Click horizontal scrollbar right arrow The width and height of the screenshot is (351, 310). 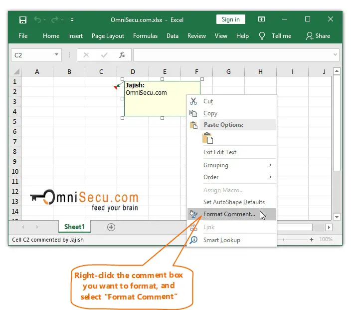329,227
